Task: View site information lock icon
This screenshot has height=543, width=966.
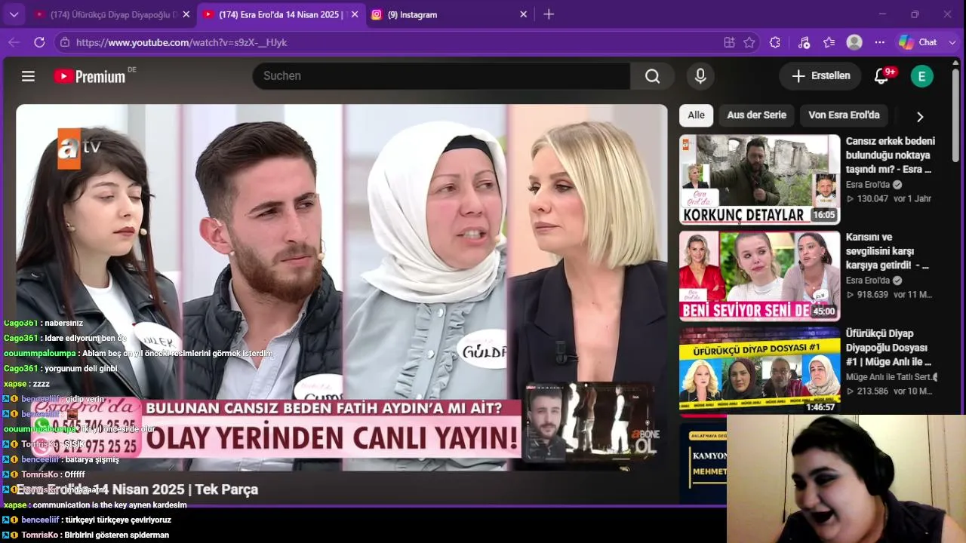Action: coord(65,42)
